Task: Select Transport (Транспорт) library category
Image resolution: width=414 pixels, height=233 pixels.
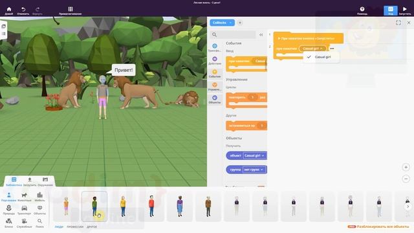Action: pyautogui.click(x=25, y=210)
